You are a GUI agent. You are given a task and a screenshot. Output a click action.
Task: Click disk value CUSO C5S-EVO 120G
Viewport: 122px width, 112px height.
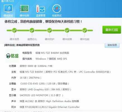pos(45,84)
